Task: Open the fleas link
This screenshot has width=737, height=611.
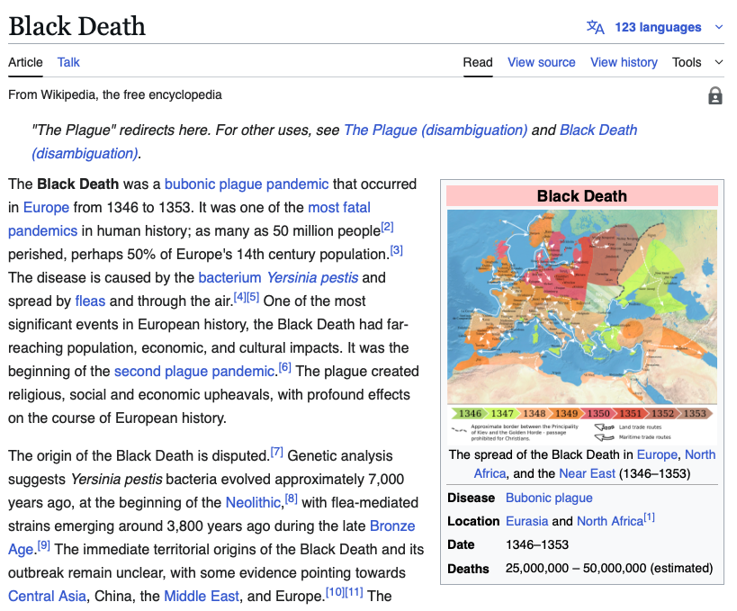Action: [90, 301]
